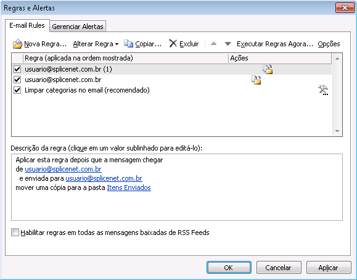Open the Alterar Regra dropdown

[x=96, y=44]
